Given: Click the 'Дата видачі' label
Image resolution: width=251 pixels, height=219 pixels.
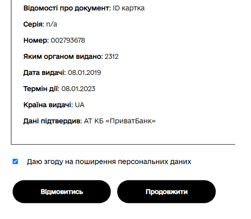Looking at the screenshot, I should point(44,73).
